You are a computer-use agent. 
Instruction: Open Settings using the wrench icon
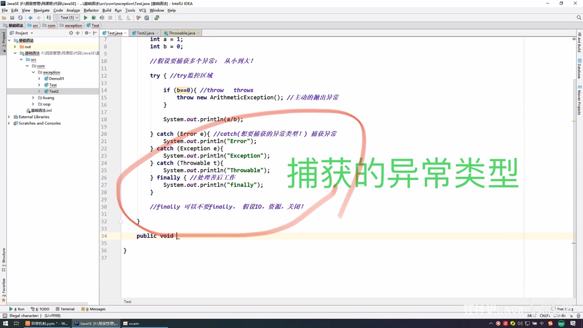[x=138, y=17]
